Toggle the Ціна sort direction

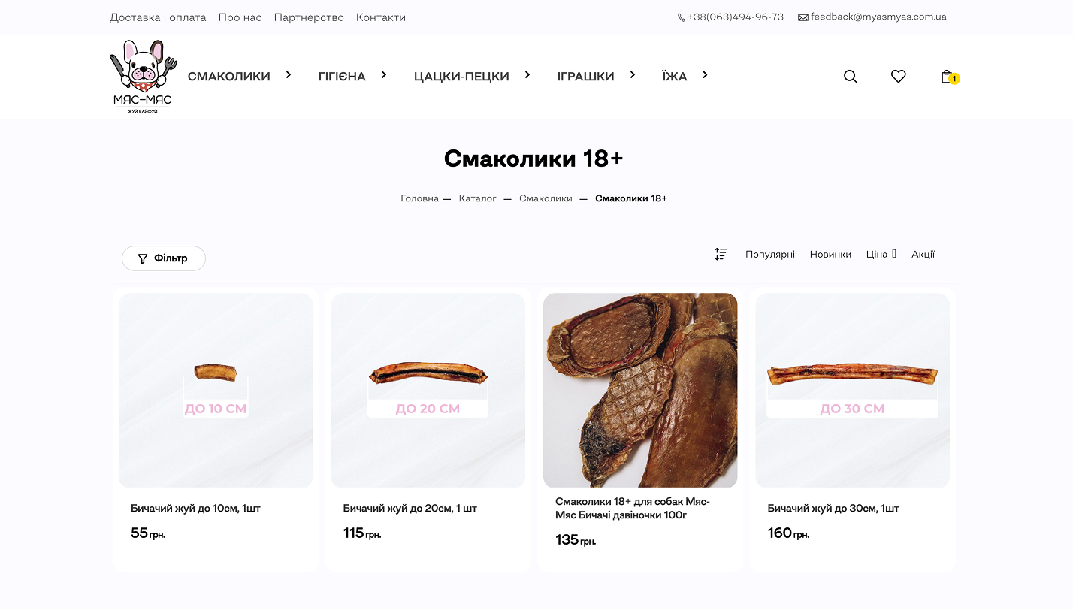(894, 254)
